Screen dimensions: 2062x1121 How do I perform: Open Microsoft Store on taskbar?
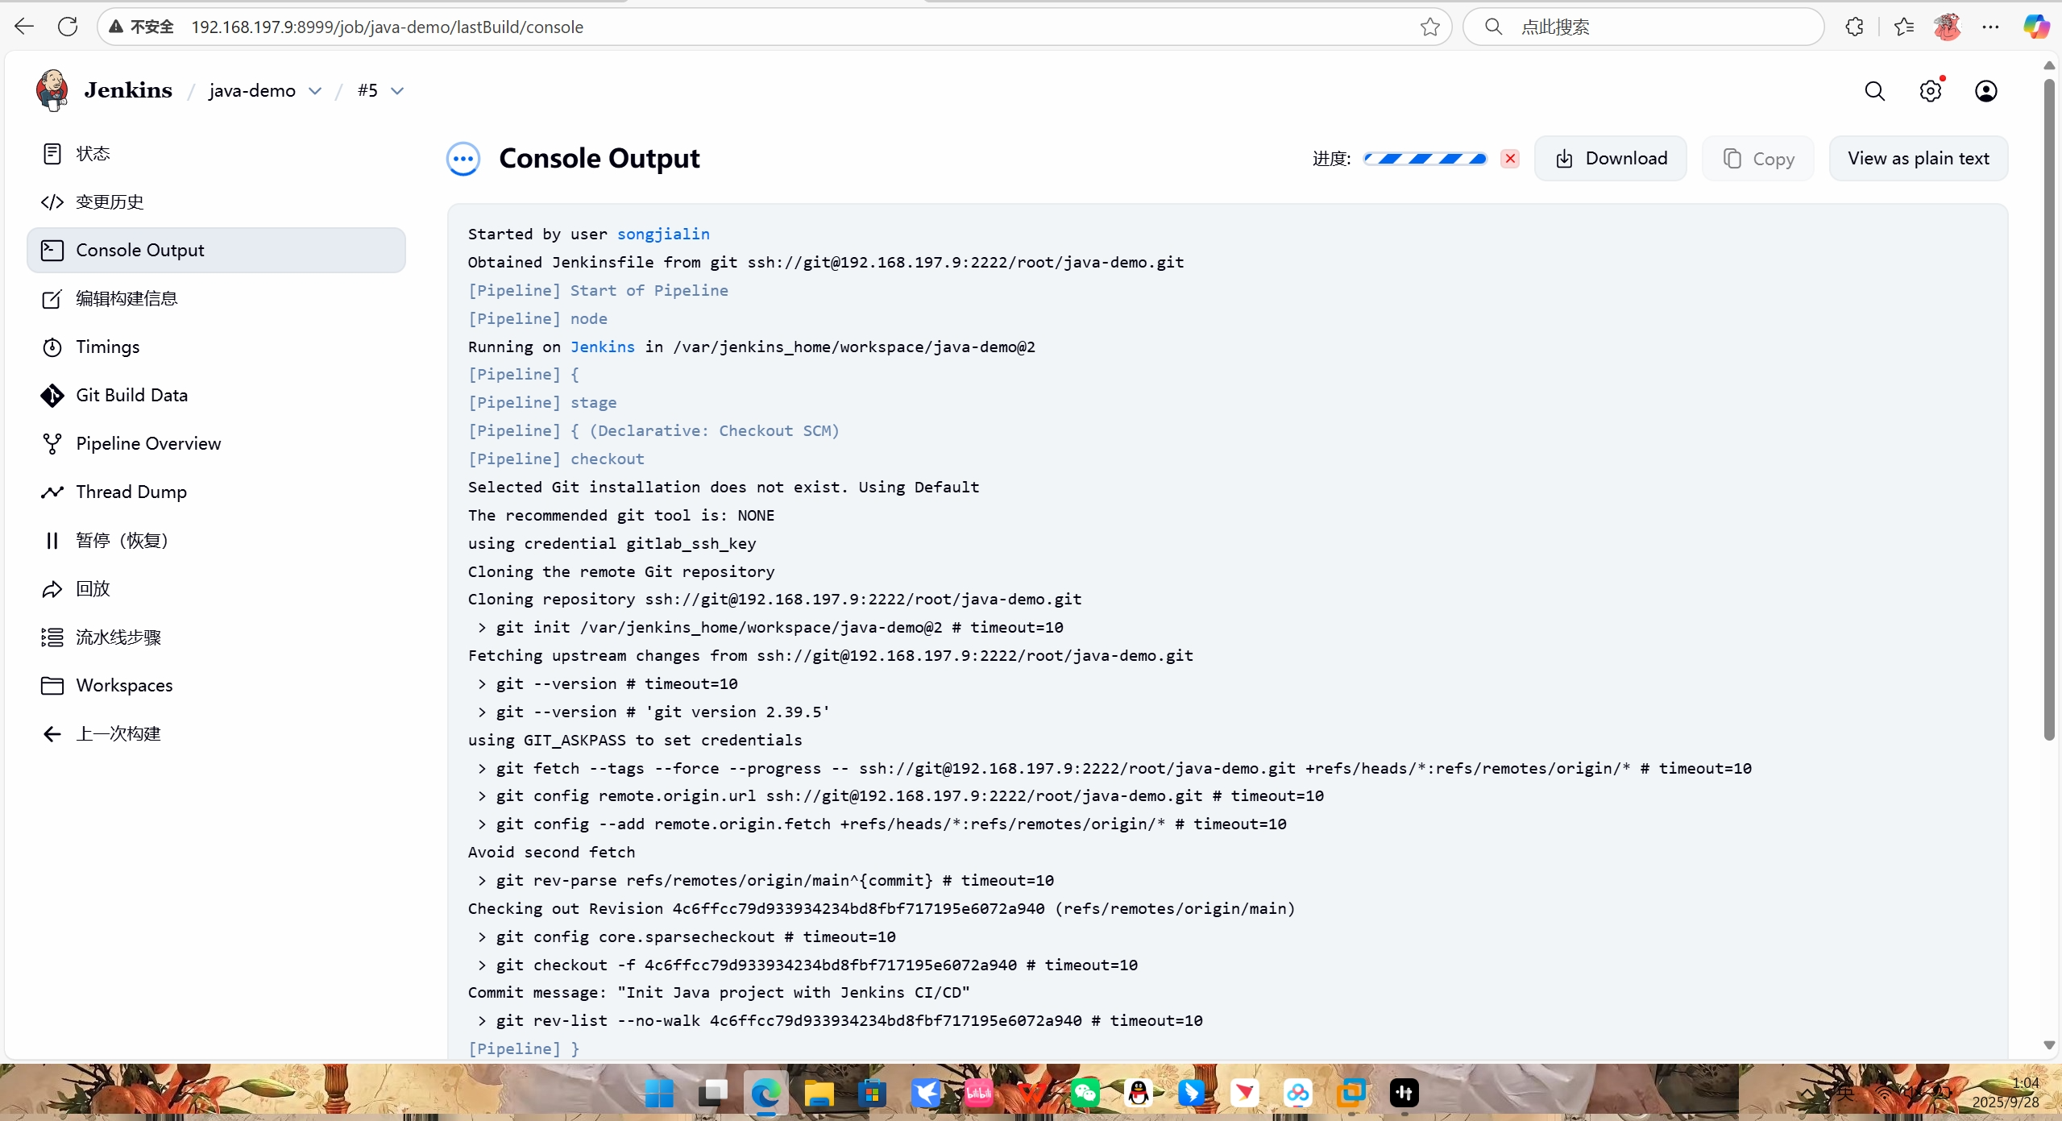click(872, 1093)
